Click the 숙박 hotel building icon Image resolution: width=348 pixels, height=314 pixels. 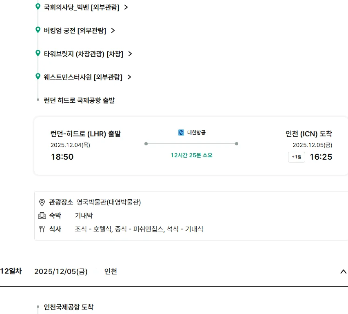[42, 216]
